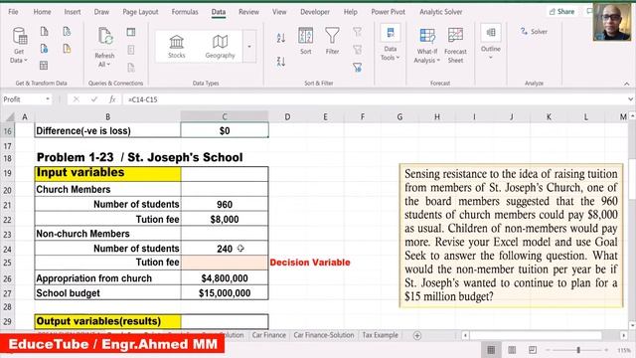Image resolution: width=636 pixels, height=358 pixels.
Task: Open the Formulas tab
Action: [185, 12]
